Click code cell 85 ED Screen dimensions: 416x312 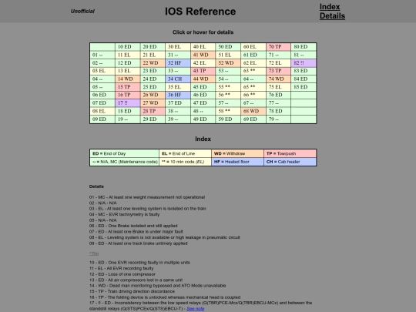pyautogui.click(x=304, y=87)
